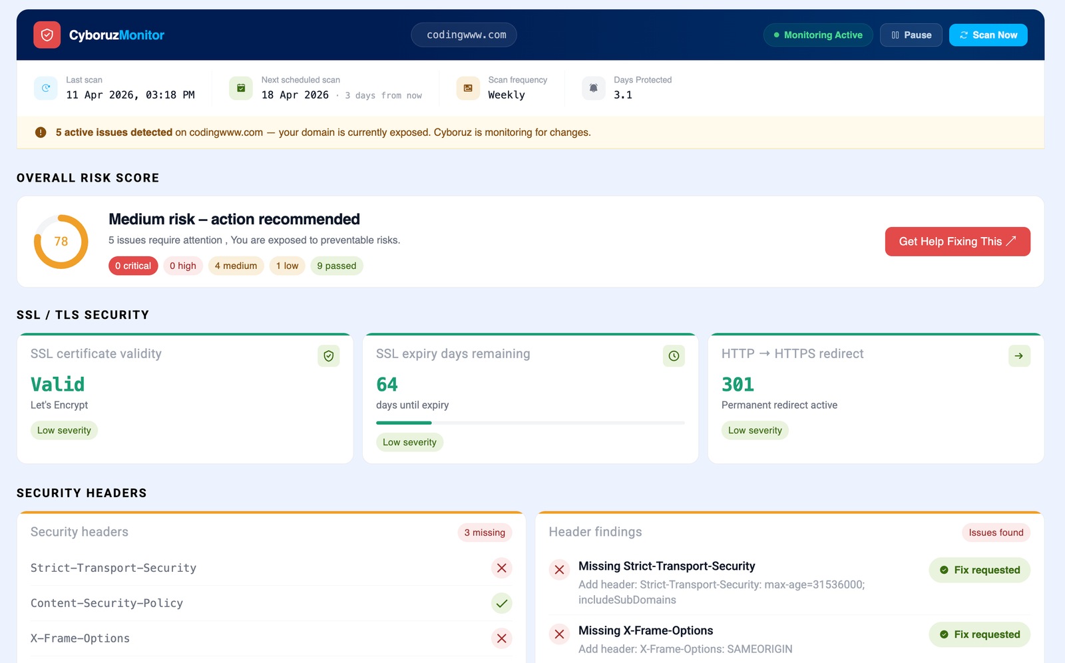Image resolution: width=1065 pixels, height=663 pixels.
Task: Select the 9 passed filter chip
Action: tap(336, 266)
